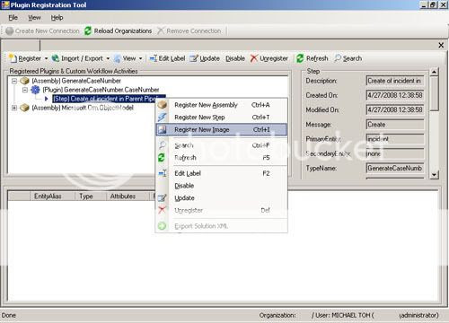Click the Reload Organizations green arrows icon
The height and width of the screenshot is (323, 449).
click(88, 31)
